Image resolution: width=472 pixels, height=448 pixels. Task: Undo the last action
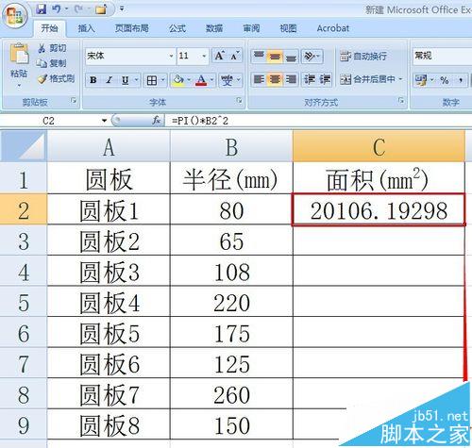[57, 9]
